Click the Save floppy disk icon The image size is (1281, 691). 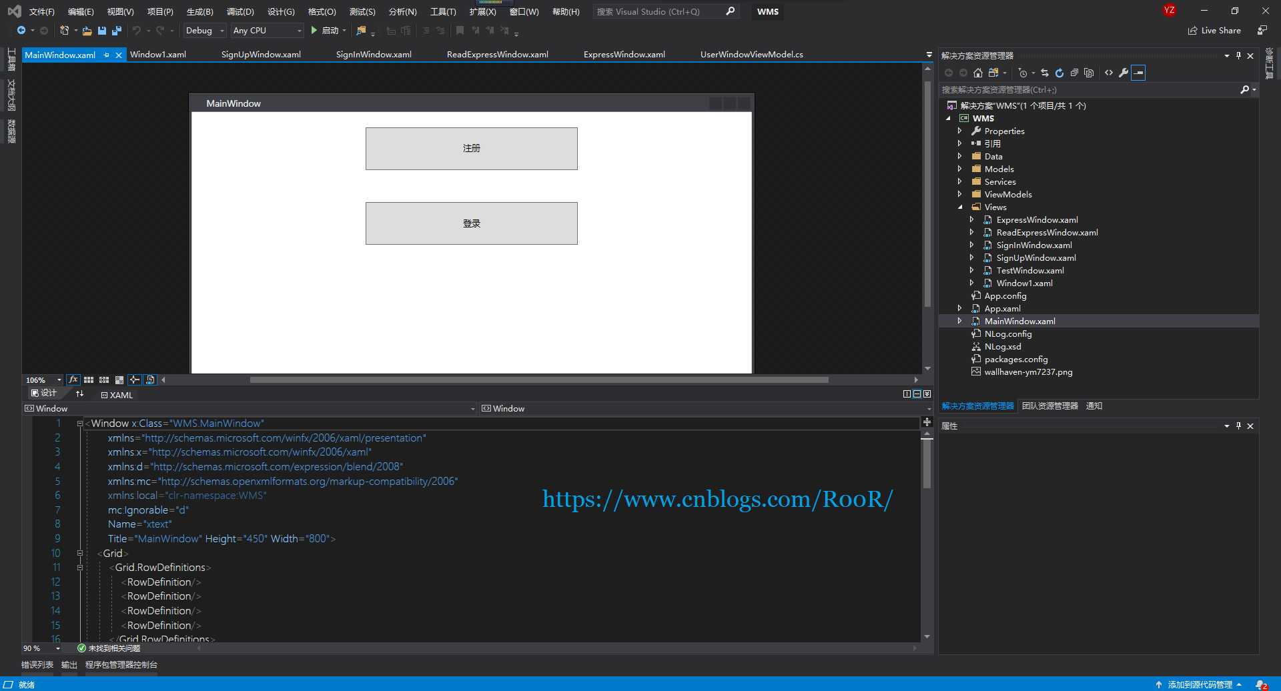coord(102,31)
